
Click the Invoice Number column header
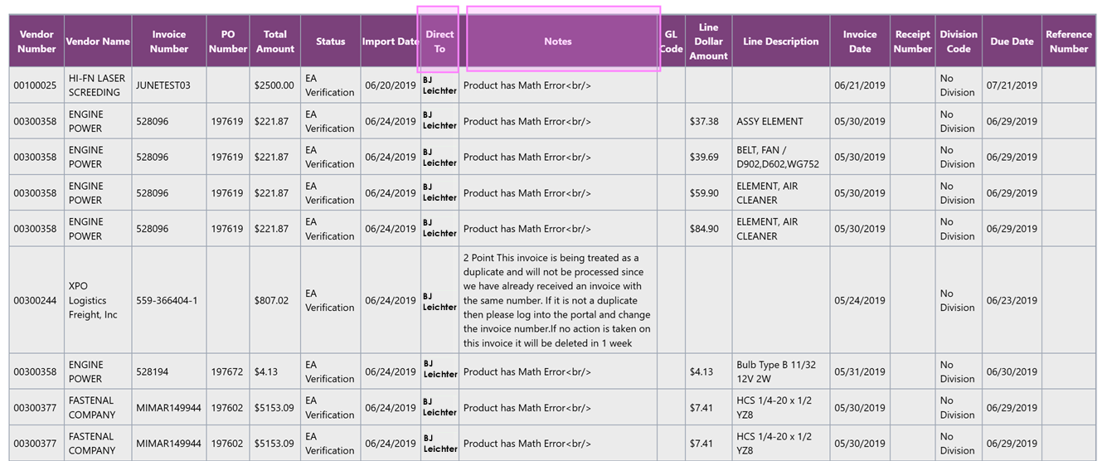click(169, 41)
